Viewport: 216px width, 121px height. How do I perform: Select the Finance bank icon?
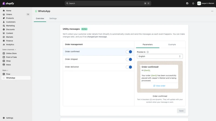coord(4,41)
